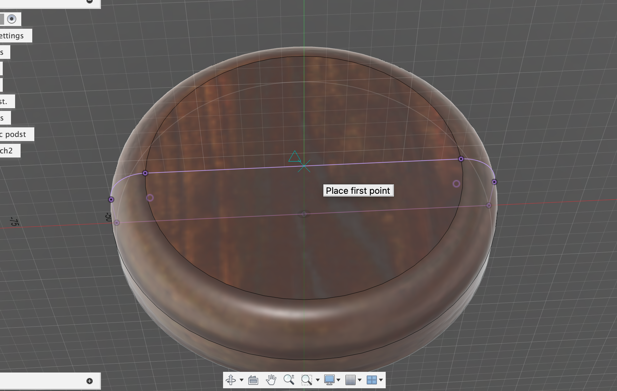The image size is (617, 391).
Task: Open the Grid and Snaps dropdown arrow
Action: click(x=360, y=380)
